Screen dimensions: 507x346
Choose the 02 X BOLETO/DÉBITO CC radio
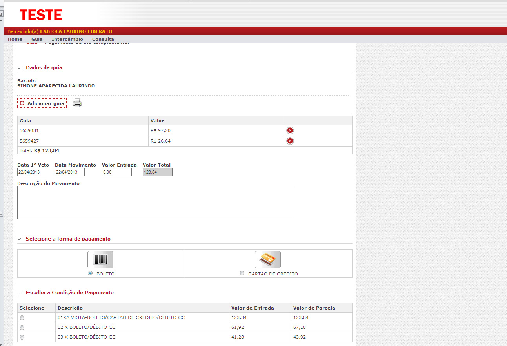coord(22,327)
